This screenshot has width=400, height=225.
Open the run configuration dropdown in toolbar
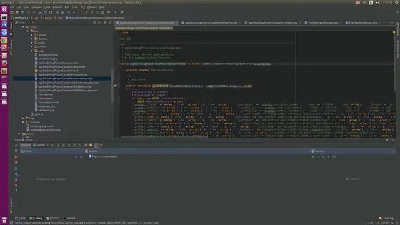pyautogui.click(x=81, y=12)
